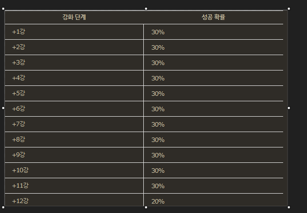
Task: Select the +1강 cell
Action: tap(19, 32)
